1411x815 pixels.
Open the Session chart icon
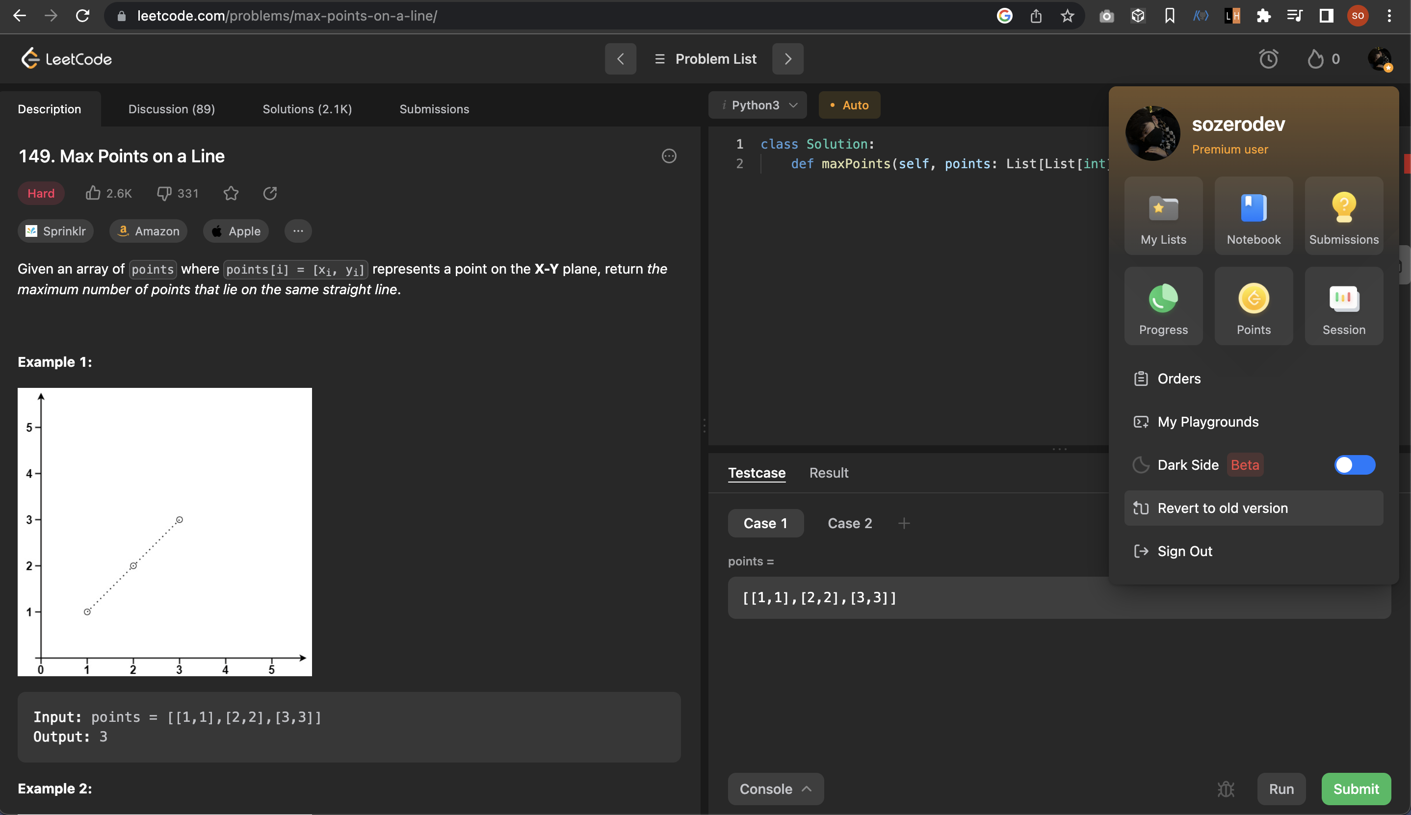click(1343, 298)
